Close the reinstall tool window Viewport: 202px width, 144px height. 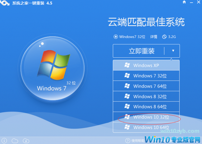pyautogui.click(x=199, y=2)
